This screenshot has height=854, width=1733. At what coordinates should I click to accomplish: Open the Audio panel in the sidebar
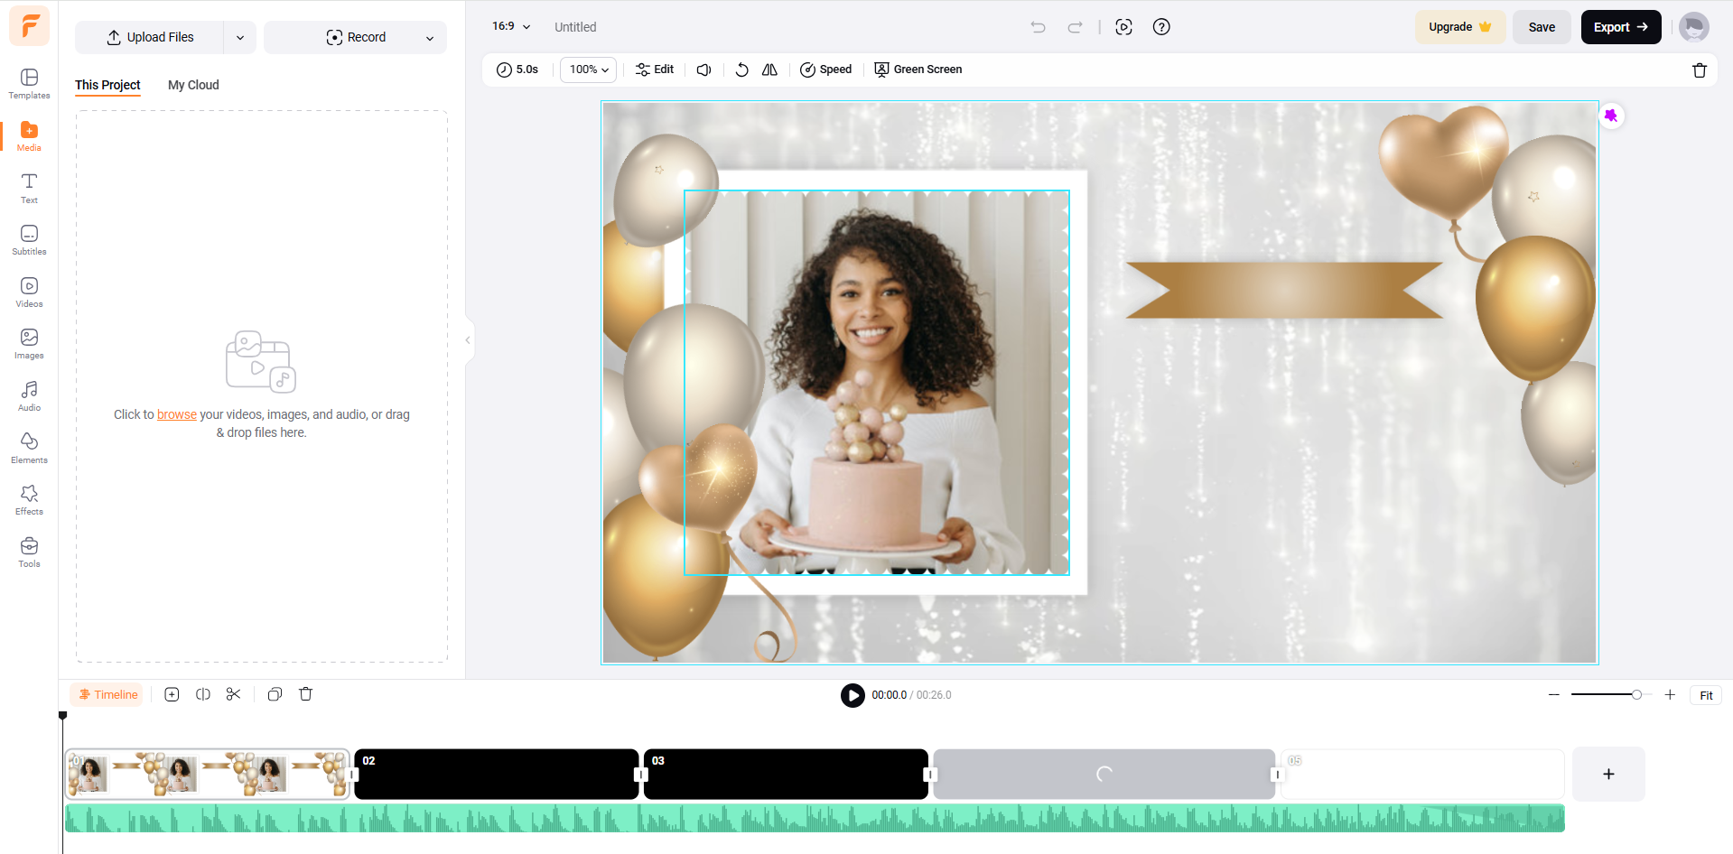(28, 395)
